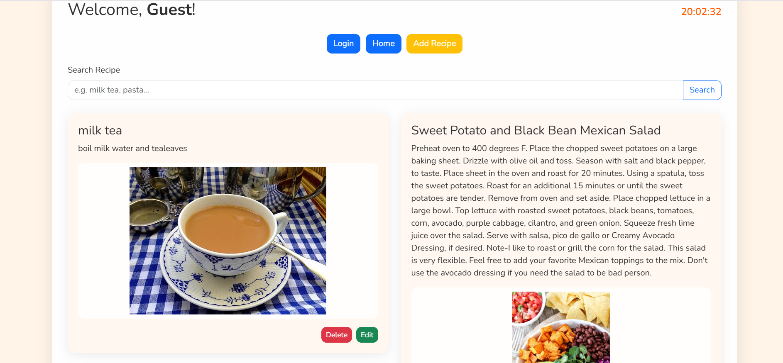Click the Search Recipe label
This screenshot has width=783, height=363.
pyautogui.click(x=94, y=70)
